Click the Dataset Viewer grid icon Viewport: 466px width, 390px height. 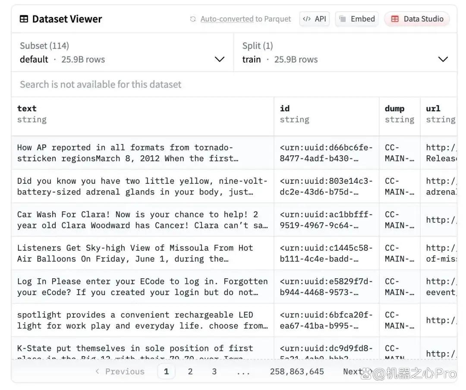pyautogui.click(x=24, y=19)
